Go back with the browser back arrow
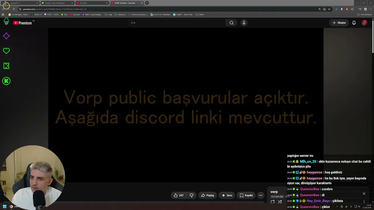Screen dimensions: 374x210 3,9
